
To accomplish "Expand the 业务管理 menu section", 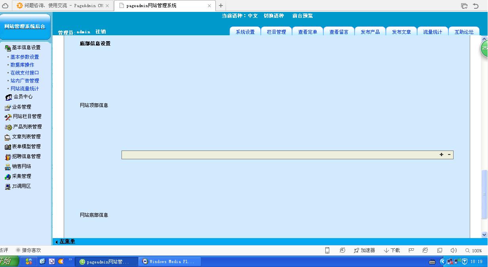I will 21,107.
